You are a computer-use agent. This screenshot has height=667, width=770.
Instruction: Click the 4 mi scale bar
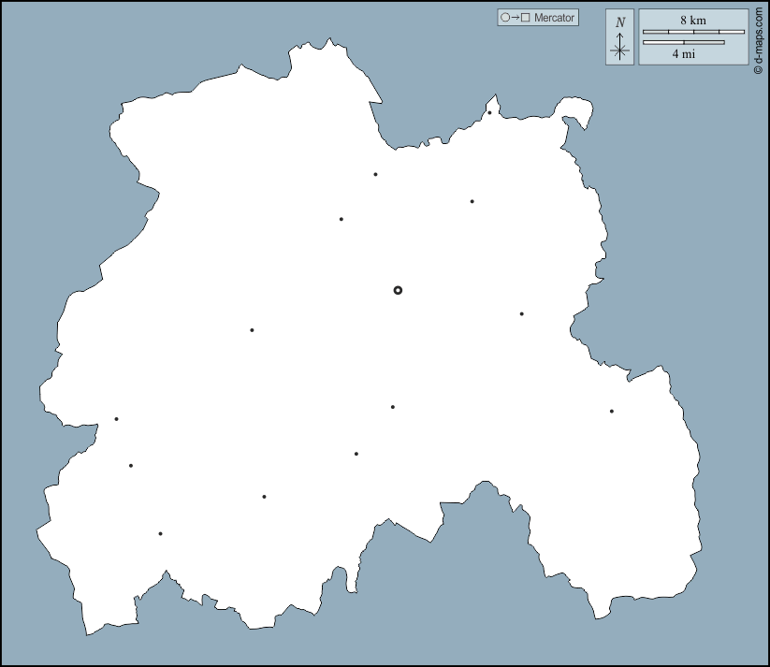point(683,42)
